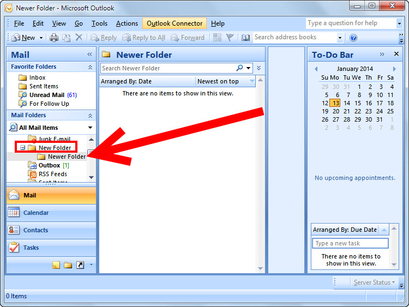The image size is (409, 307).
Task: Expand the Query Builder chevron
Action: [258, 68]
